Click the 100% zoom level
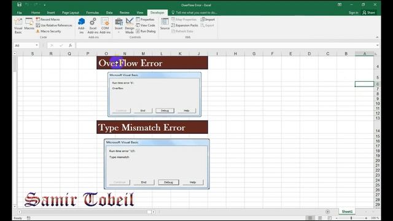Screen dimensions: 393x221 coord(375,218)
